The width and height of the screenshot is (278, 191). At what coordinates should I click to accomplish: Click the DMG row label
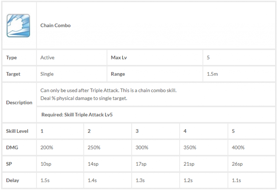(12, 148)
